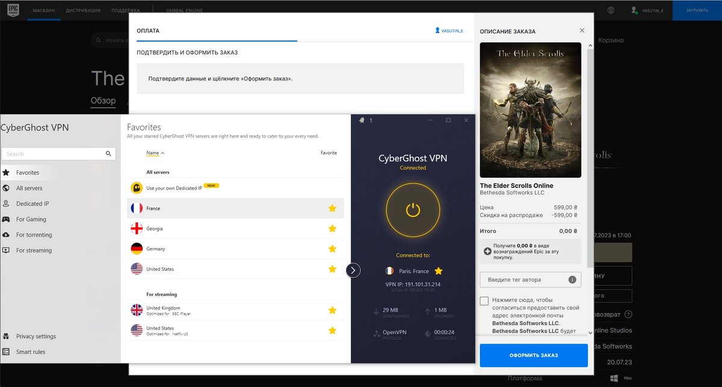Toggle favorite star for United States server

[x=332, y=269]
